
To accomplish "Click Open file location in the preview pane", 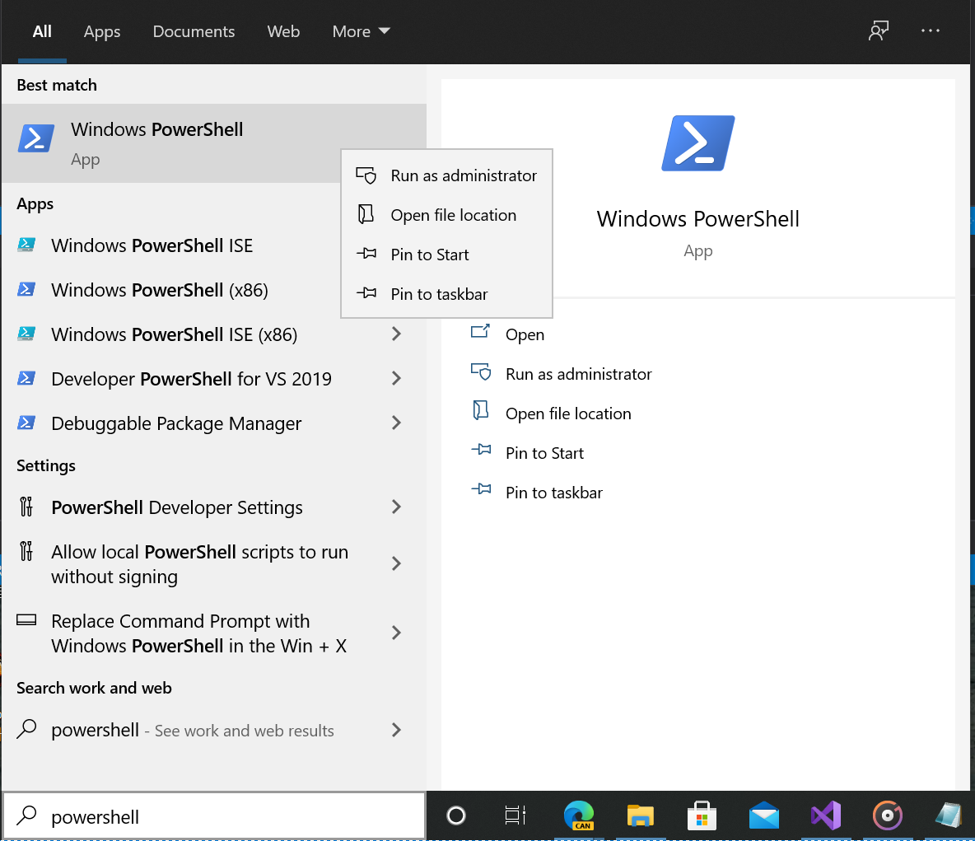I will 567,413.
